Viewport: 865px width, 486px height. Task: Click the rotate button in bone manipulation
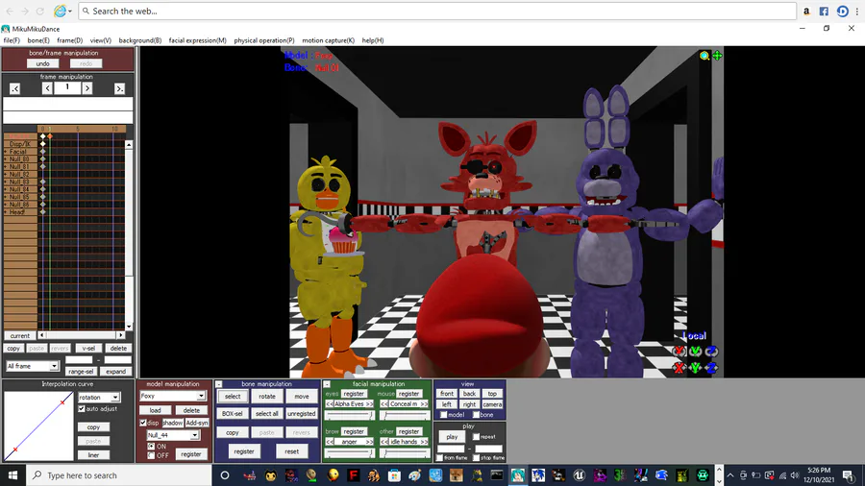click(267, 396)
